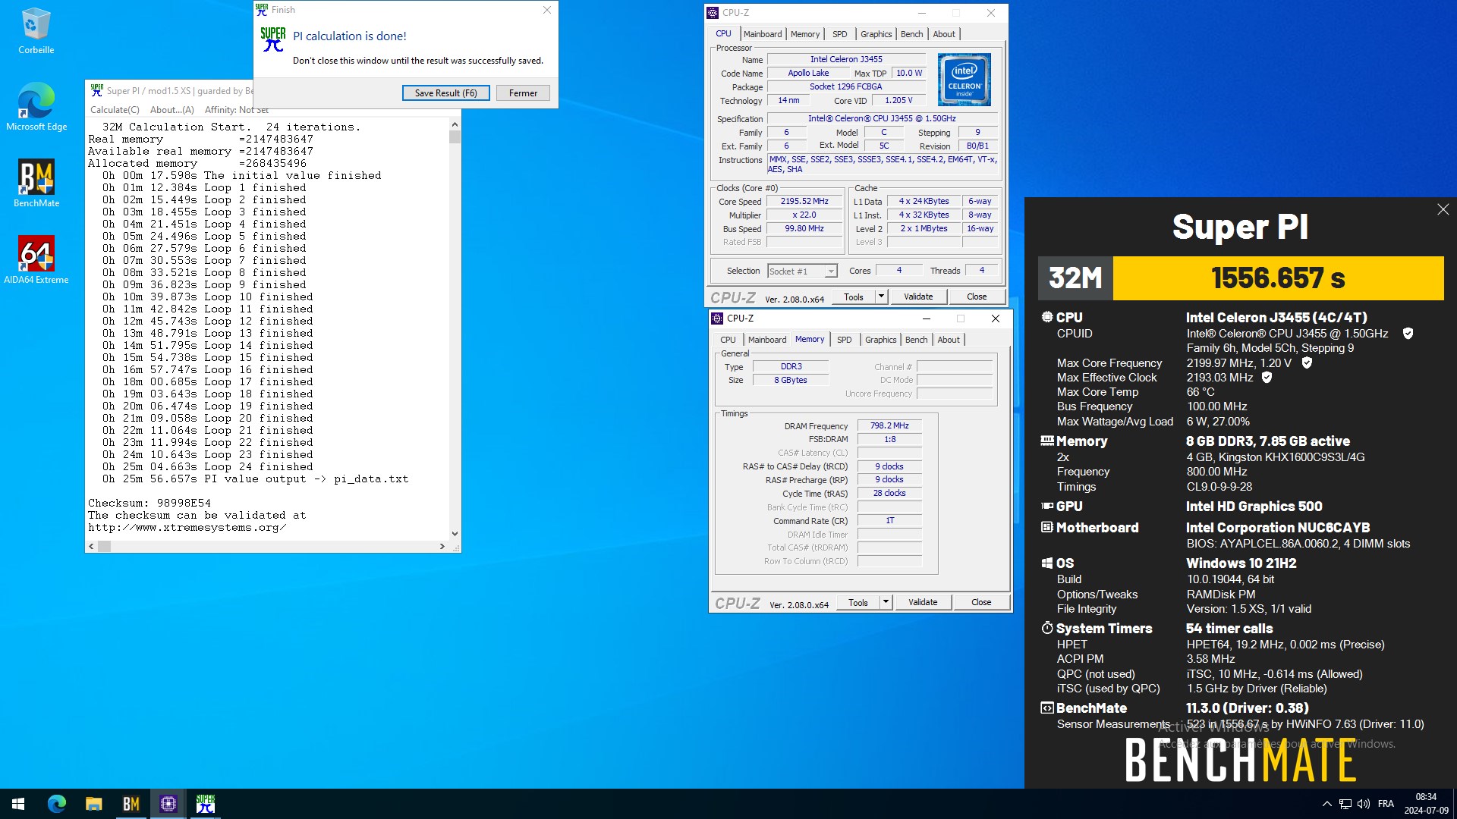Select SPD tab in top CPU-Z
The height and width of the screenshot is (819, 1457).
(839, 34)
